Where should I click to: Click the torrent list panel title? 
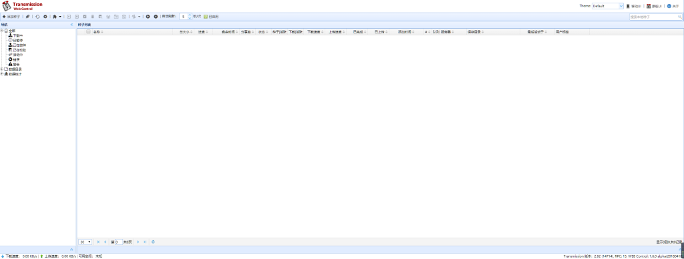click(84, 25)
